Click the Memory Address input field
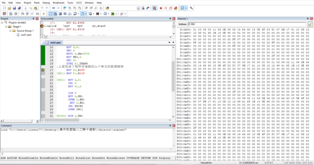The image size is (314, 165). pos(247,24)
